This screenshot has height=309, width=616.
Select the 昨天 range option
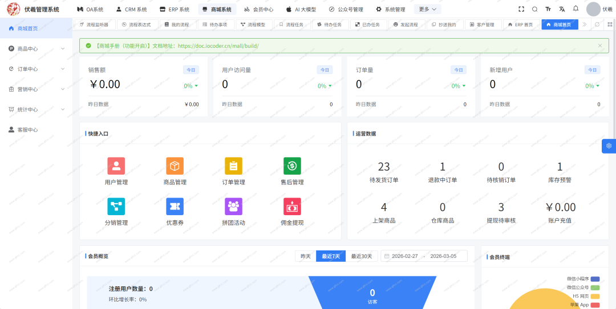pyautogui.click(x=306, y=256)
